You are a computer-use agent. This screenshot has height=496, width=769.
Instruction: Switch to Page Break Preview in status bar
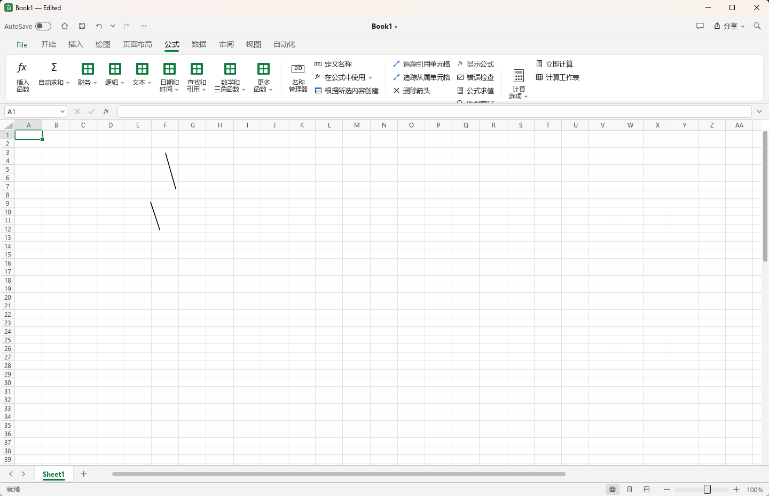coord(647,490)
